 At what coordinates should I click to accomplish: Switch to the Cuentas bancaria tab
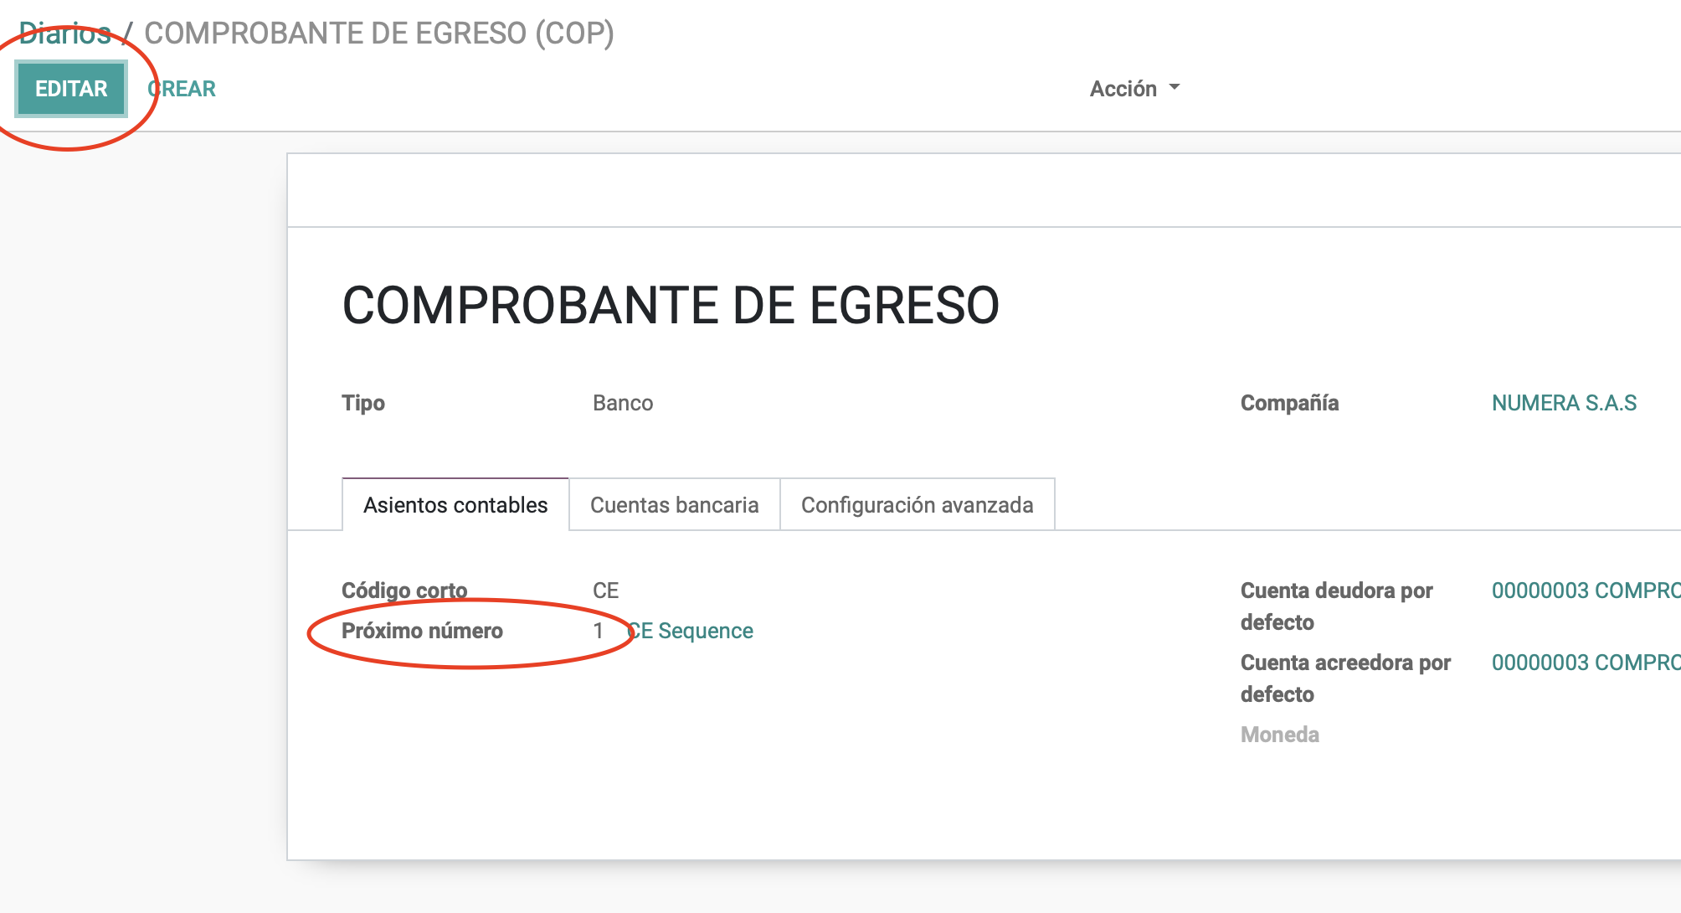click(675, 505)
